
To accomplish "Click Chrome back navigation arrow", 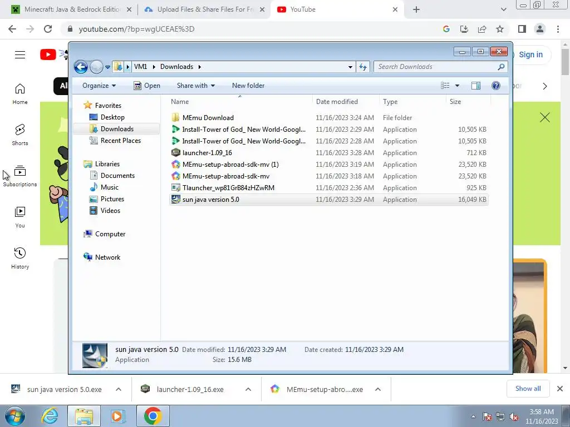I will coord(12,29).
